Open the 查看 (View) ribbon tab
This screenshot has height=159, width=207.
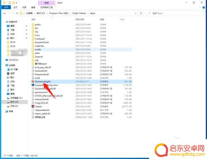(33, 7)
